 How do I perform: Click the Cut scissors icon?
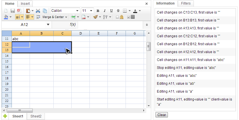click(x=38, y=11)
